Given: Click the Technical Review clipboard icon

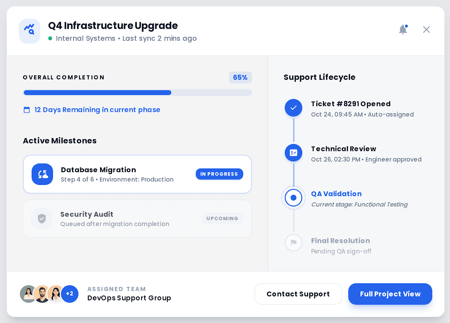Looking at the screenshot, I should click(294, 153).
